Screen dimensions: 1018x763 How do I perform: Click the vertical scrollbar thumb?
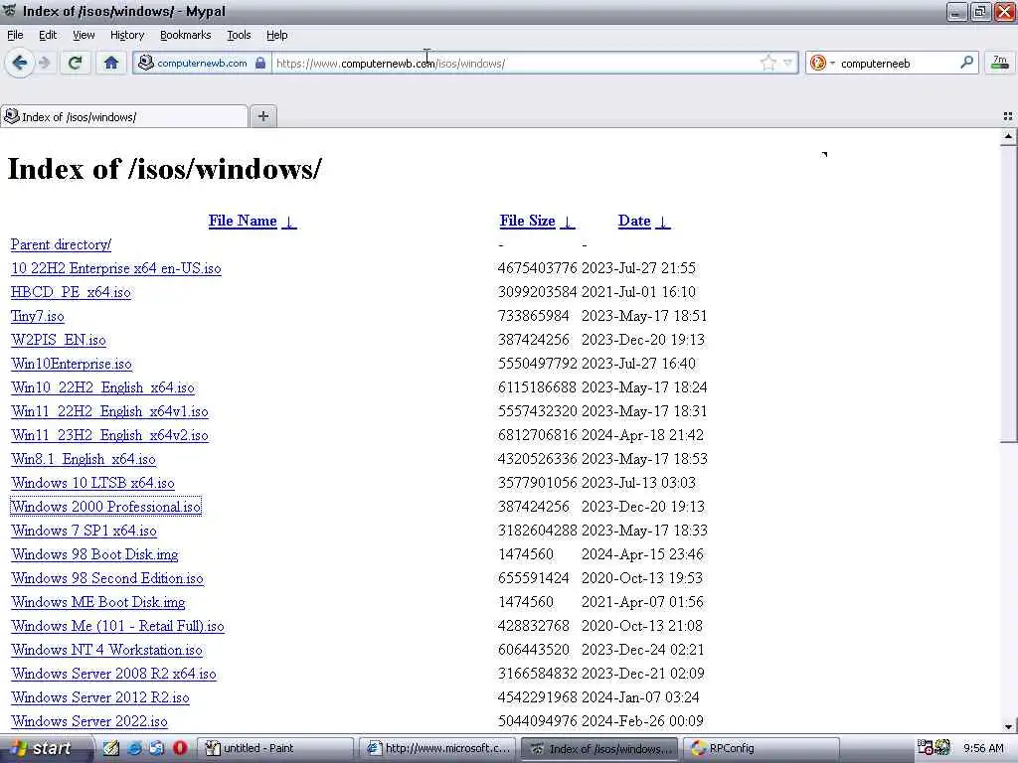[x=1008, y=294]
